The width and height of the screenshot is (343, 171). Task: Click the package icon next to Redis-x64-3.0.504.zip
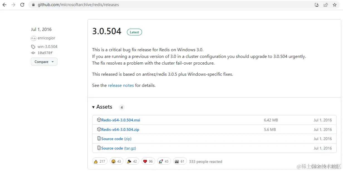tap(99, 130)
